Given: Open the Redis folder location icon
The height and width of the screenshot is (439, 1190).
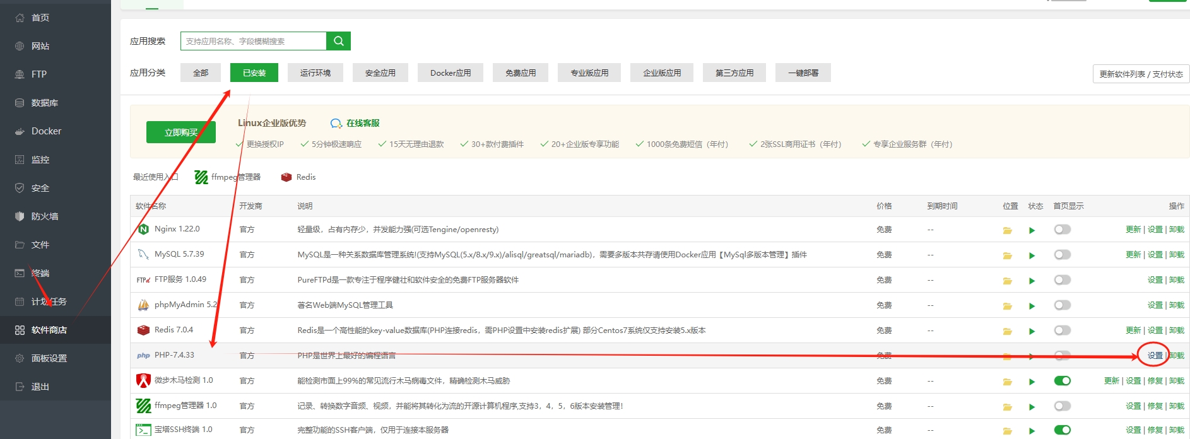Looking at the screenshot, I should coord(1007,331).
